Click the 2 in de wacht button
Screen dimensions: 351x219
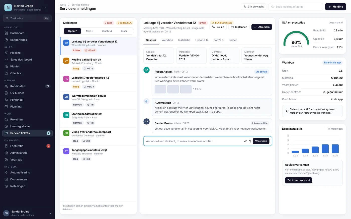point(253,7)
